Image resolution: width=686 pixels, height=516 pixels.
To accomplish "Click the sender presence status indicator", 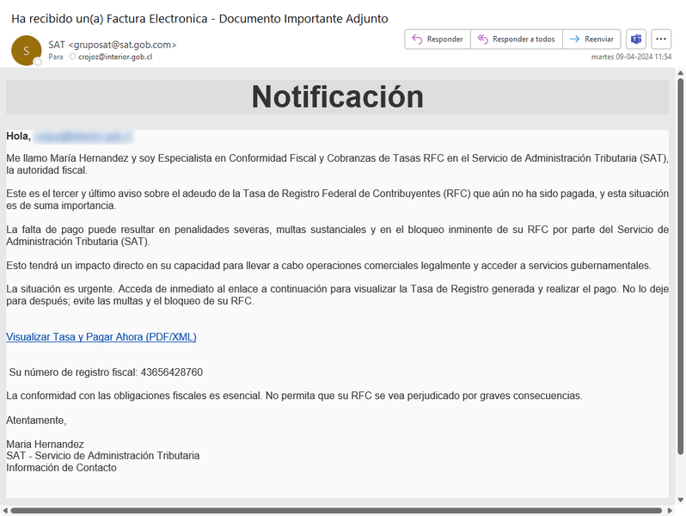I will tap(38, 62).
